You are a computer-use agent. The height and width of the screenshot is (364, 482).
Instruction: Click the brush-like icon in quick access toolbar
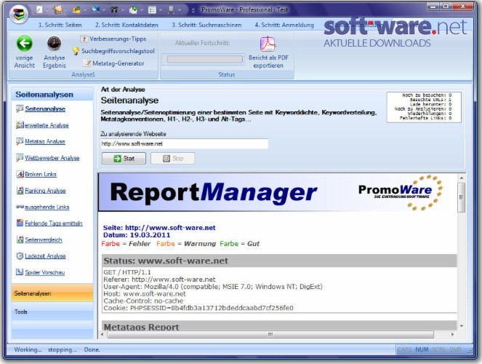click(171, 10)
